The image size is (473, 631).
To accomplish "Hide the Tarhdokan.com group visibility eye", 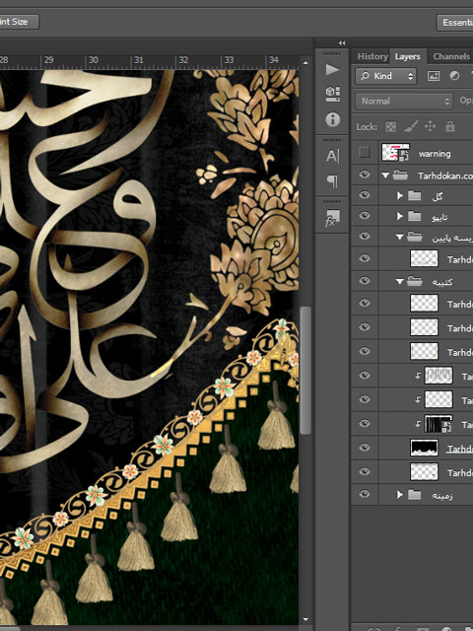I will pyautogui.click(x=364, y=175).
